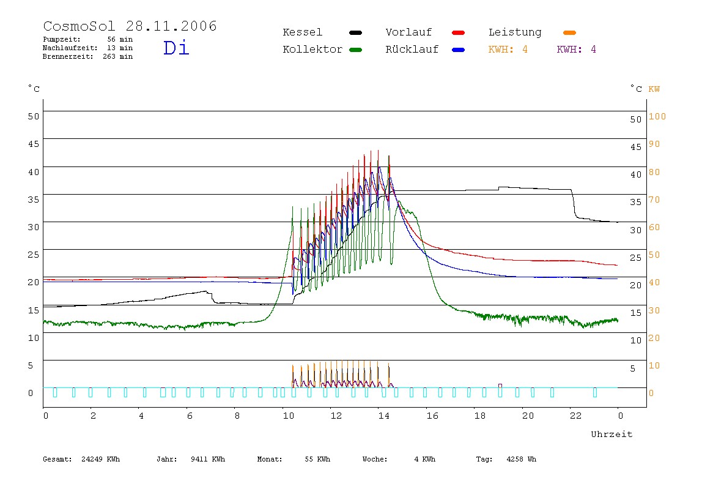The height and width of the screenshot is (497, 702).
Task: Click the purple "KWH: 4" reading
Action: (576, 50)
